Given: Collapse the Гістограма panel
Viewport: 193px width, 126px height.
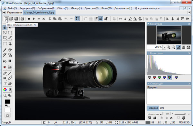Looking at the screenshot, I should pos(148,53).
